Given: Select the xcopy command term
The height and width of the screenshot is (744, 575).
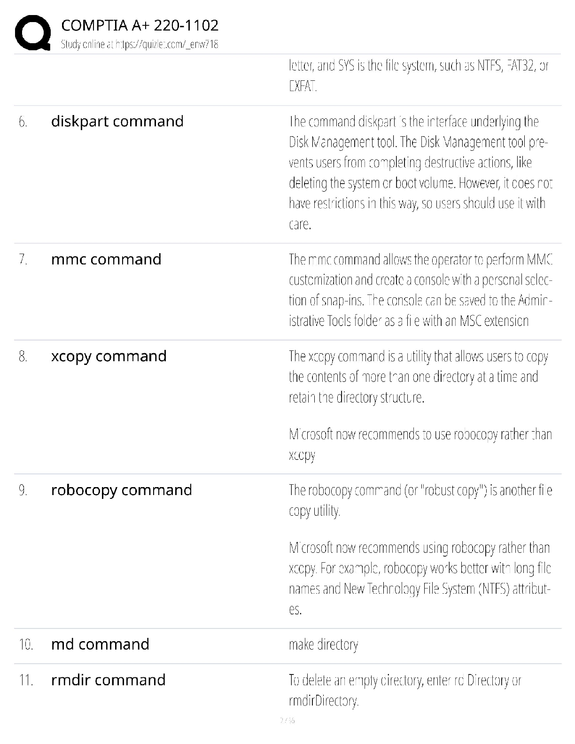Looking at the screenshot, I should pyautogui.click(x=109, y=356).
